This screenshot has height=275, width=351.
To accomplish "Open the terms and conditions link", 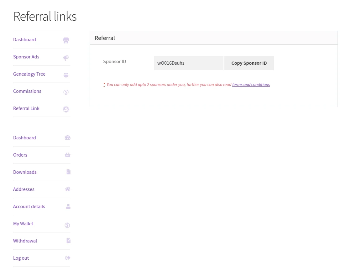I will coord(251,84).
